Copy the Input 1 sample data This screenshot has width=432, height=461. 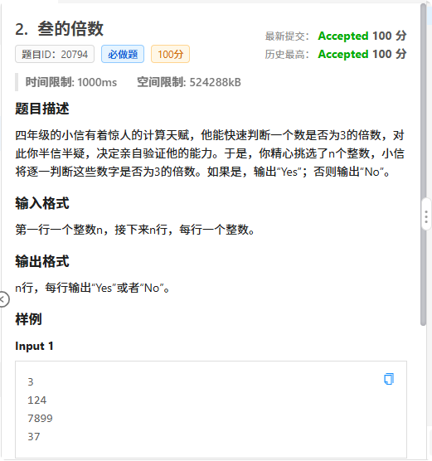(389, 379)
